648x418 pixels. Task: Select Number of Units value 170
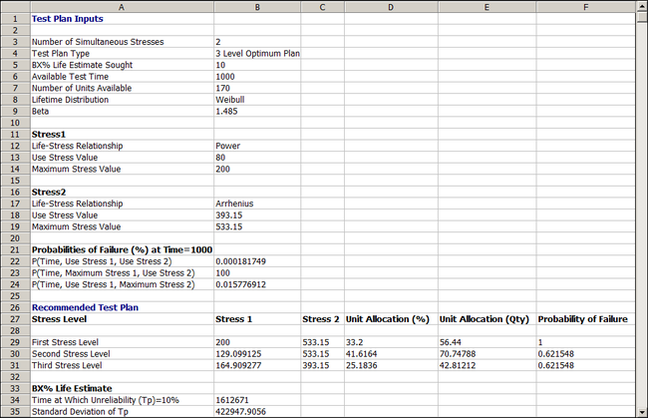click(x=257, y=88)
